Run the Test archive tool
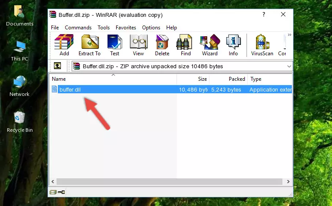Screen dimensions: 332x206 pos(114,45)
